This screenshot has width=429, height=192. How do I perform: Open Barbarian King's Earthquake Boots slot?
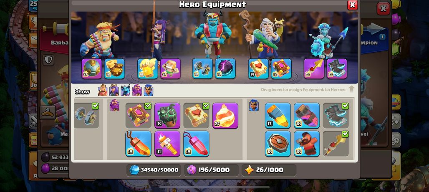[x=114, y=68]
